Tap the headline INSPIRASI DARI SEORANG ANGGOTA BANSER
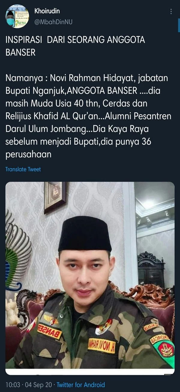This screenshot has height=392, width=180. pos(75,46)
